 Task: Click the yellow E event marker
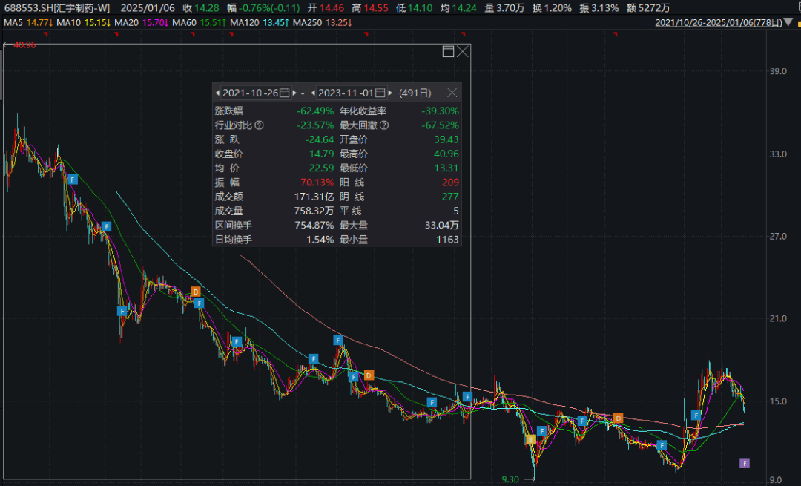530,439
